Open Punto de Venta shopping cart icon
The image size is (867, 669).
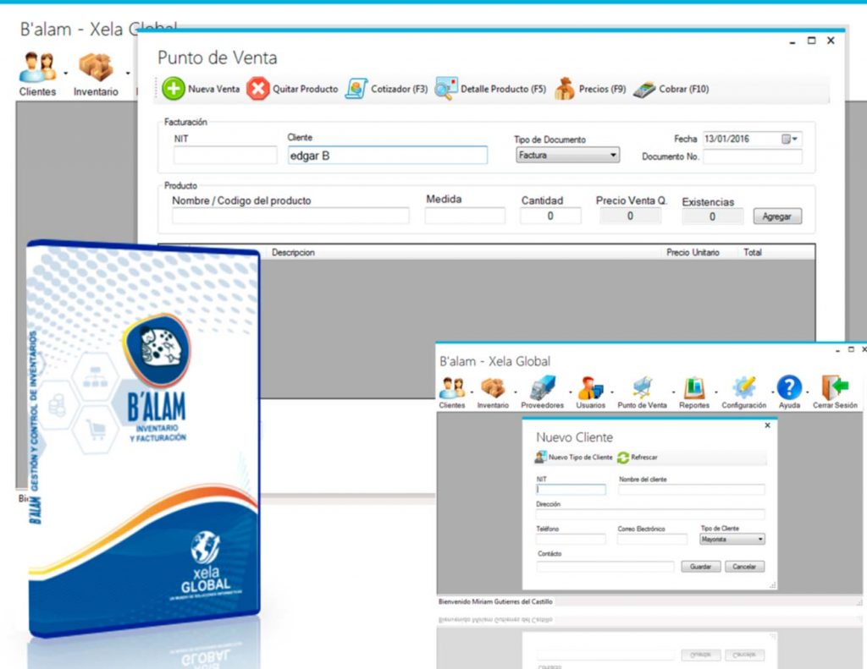click(x=642, y=388)
